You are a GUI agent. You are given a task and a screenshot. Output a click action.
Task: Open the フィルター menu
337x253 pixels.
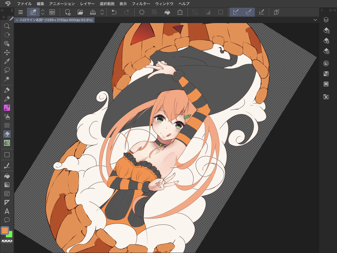point(141,3)
